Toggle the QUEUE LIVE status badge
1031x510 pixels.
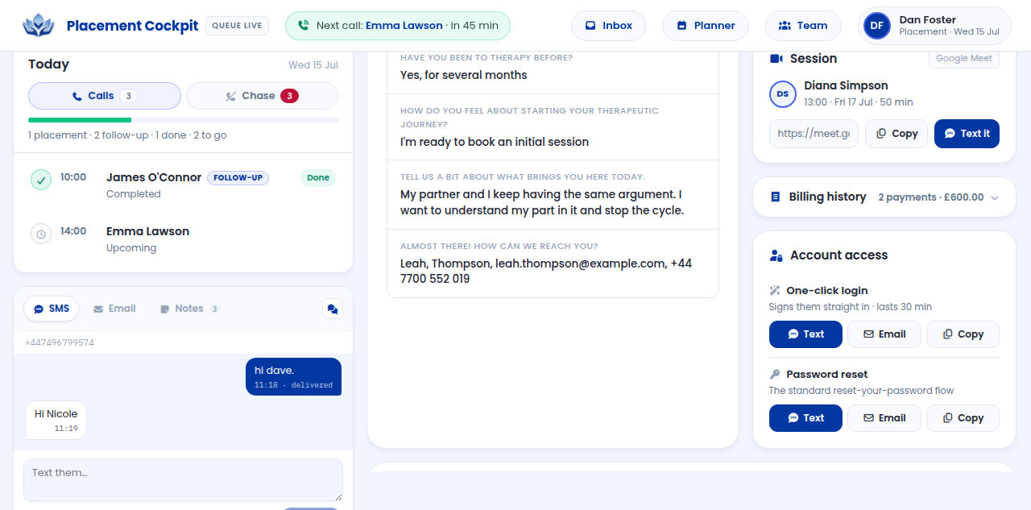pyautogui.click(x=237, y=26)
